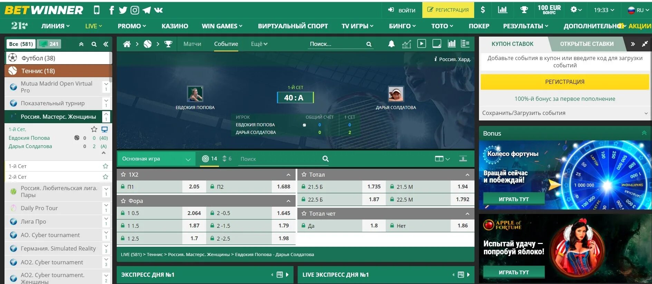Screen dimensions: 652x284
Task: Favorite the 1-й Сет market star
Action: [x=105, y=166]
